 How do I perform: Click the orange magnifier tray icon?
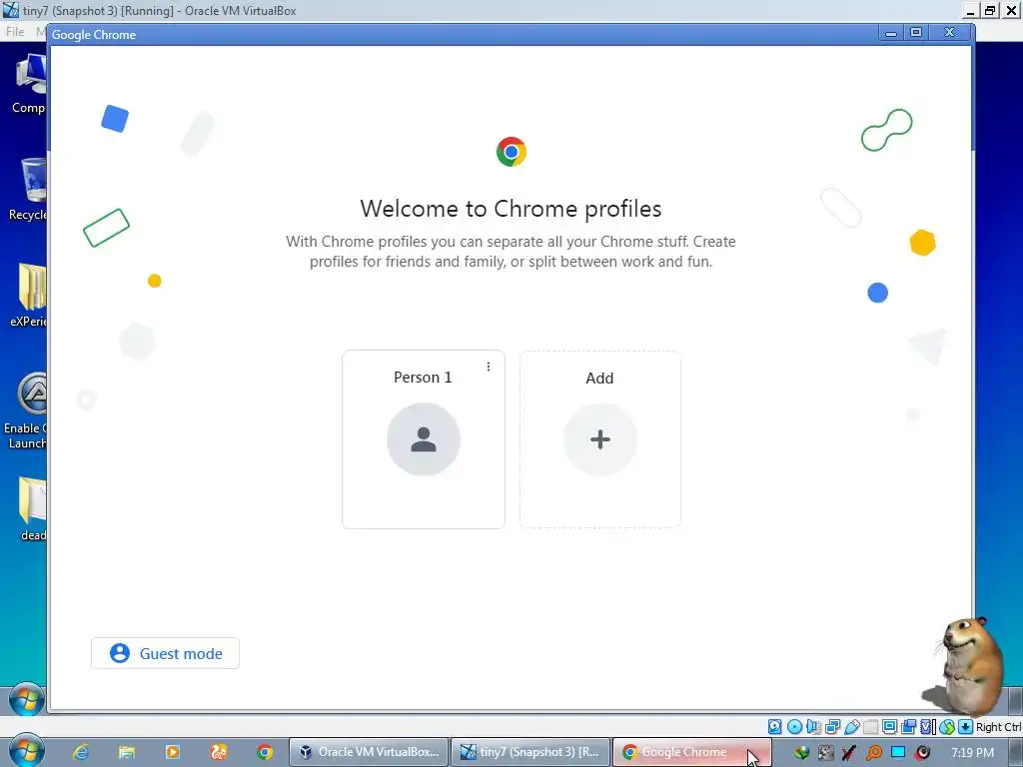tap(873, 753)
